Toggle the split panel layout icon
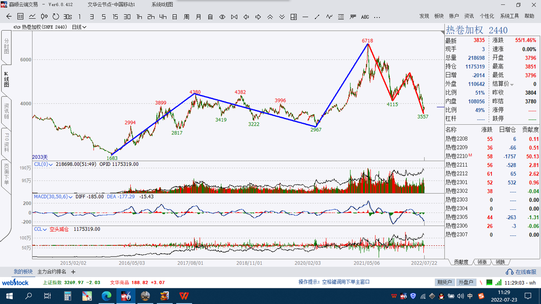541x304 pixels. (x=293, y=16)
